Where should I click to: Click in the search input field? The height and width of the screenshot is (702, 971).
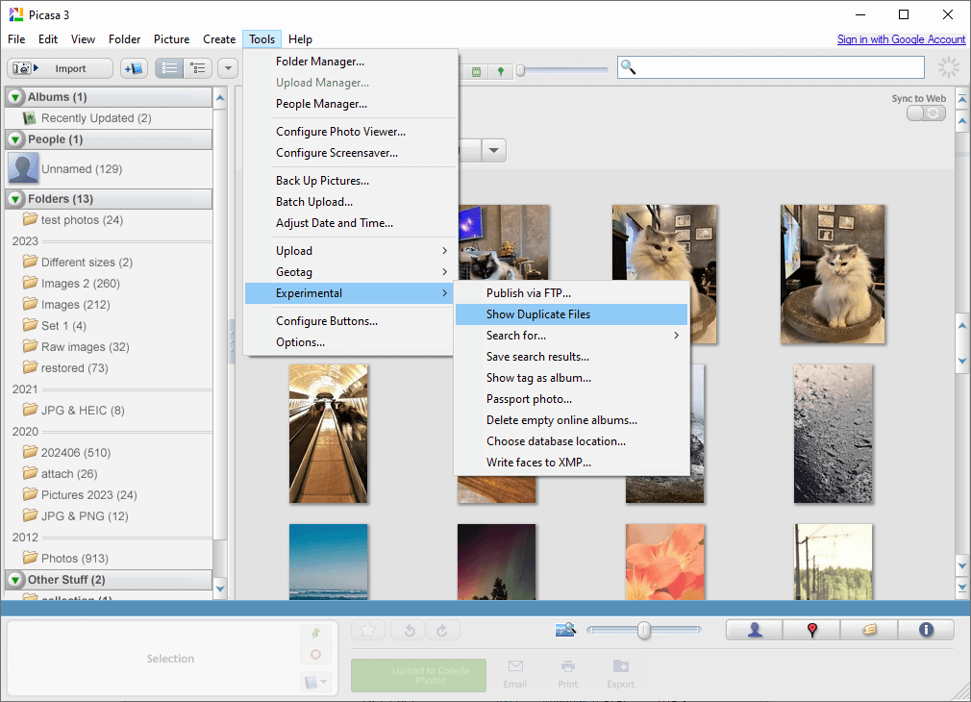779,67
